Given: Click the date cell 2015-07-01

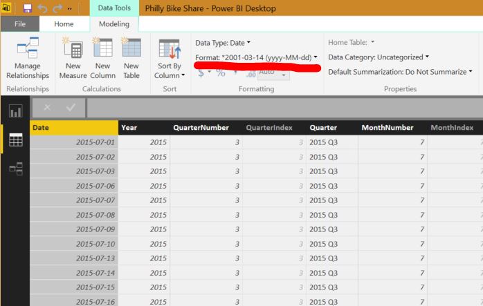Looking at the screenshot, I should pos(74,142).
